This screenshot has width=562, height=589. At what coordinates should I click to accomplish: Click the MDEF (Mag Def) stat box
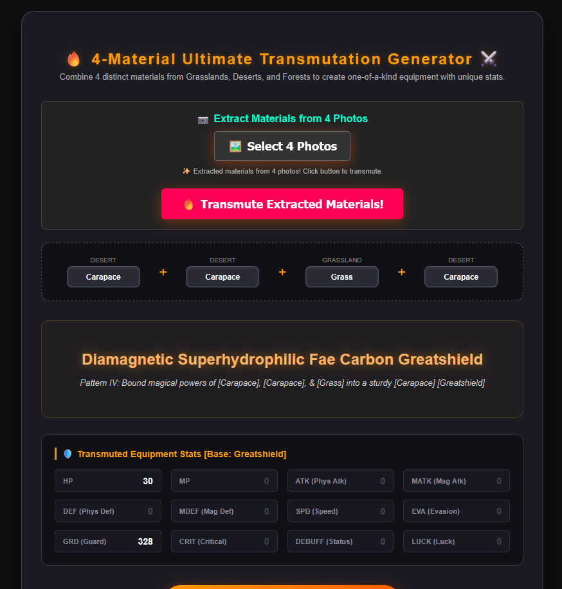click(x=224, y=511)
